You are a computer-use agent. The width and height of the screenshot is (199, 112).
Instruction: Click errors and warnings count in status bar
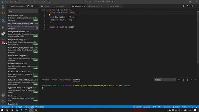coord(19,107)
